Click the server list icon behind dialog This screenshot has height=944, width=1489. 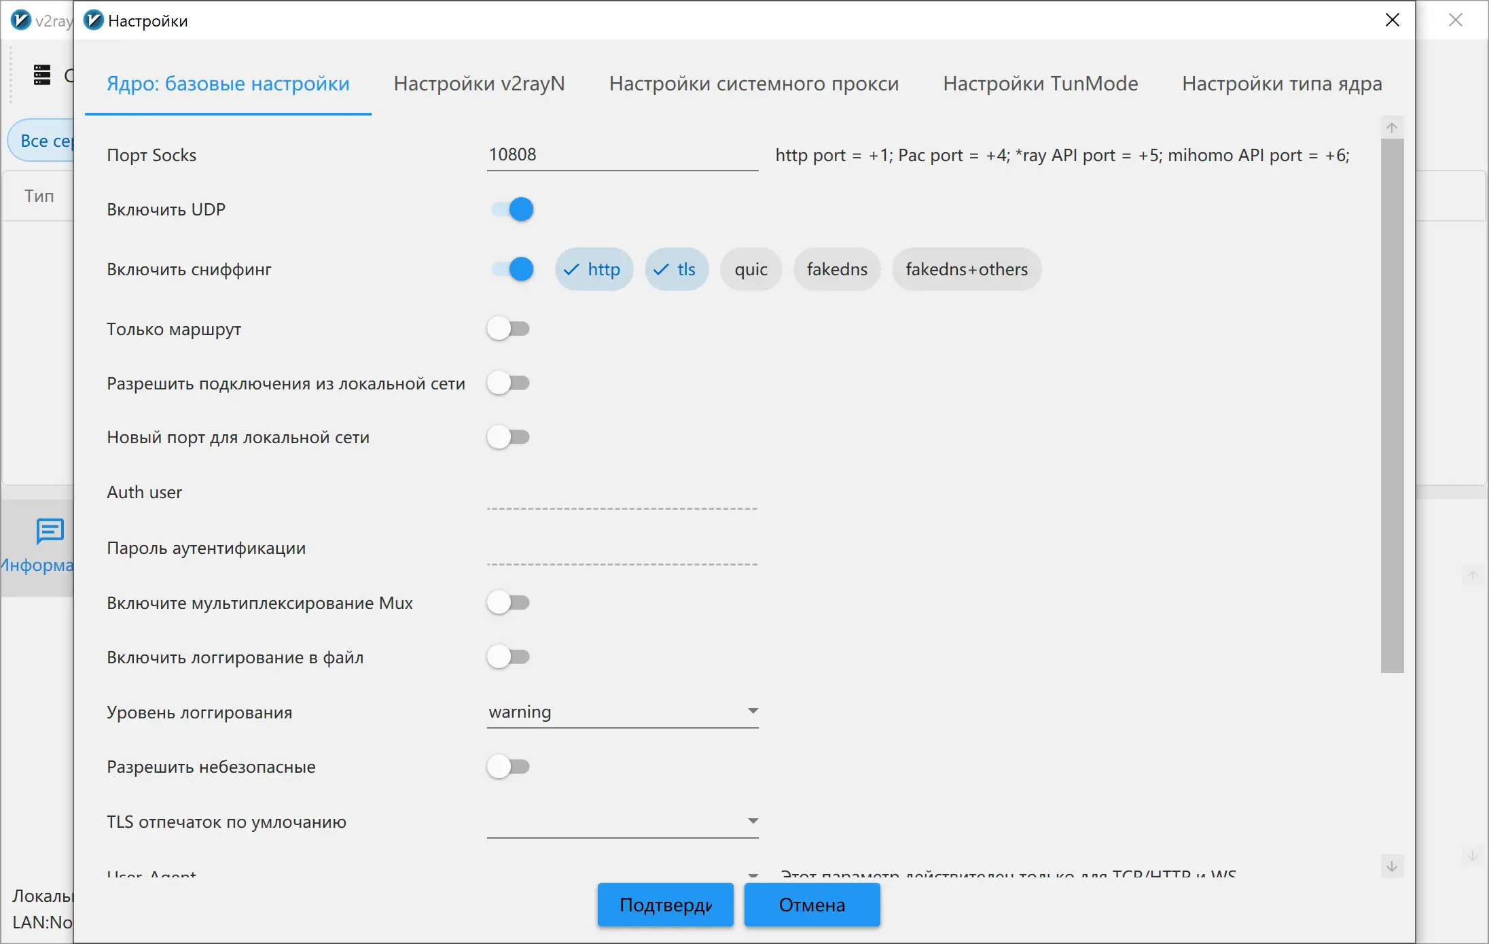(x=42, y=75)
